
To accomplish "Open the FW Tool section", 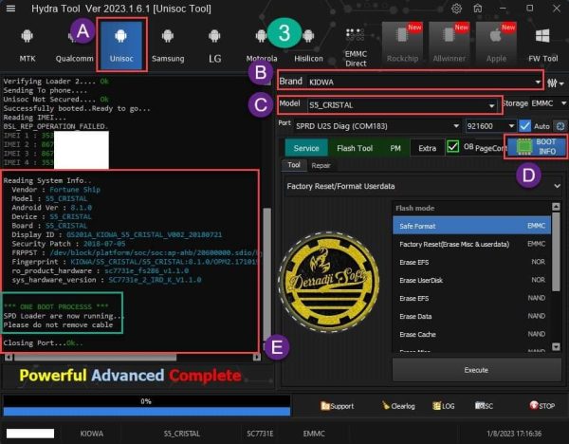I will pos(542,46).
